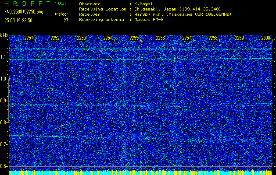Click the 1.1 kHz axis label
This screenshot has width=276, height=175.
(x=4, y=57)
